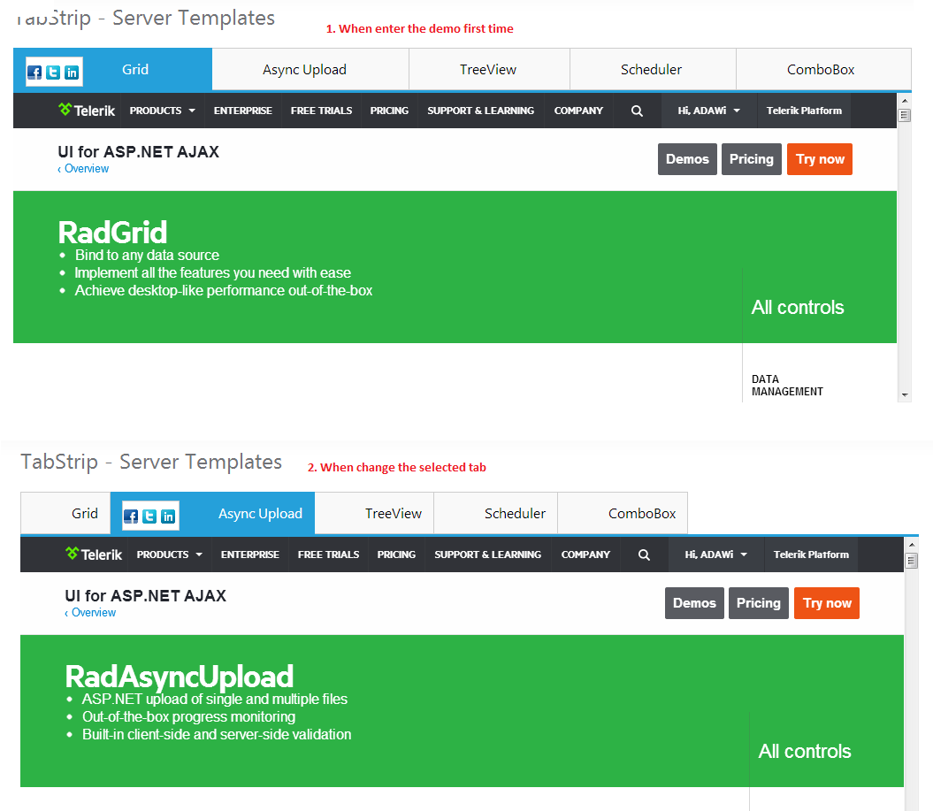
Task: Open FREE TRIALS in the upper nav bar
Action: pyautogui.click(x=321, y=111)
